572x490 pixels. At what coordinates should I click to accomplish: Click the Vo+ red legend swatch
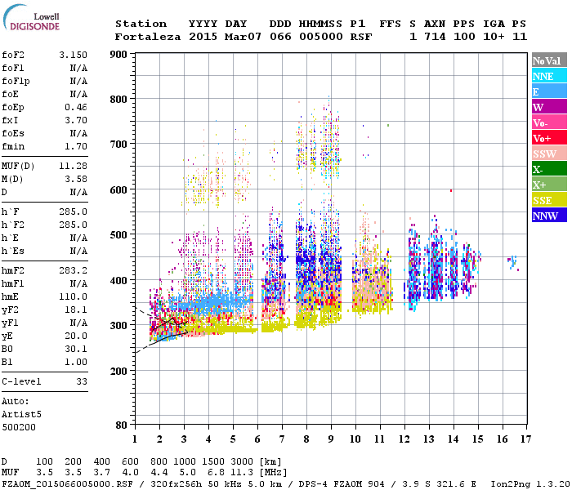click(548, 138)
